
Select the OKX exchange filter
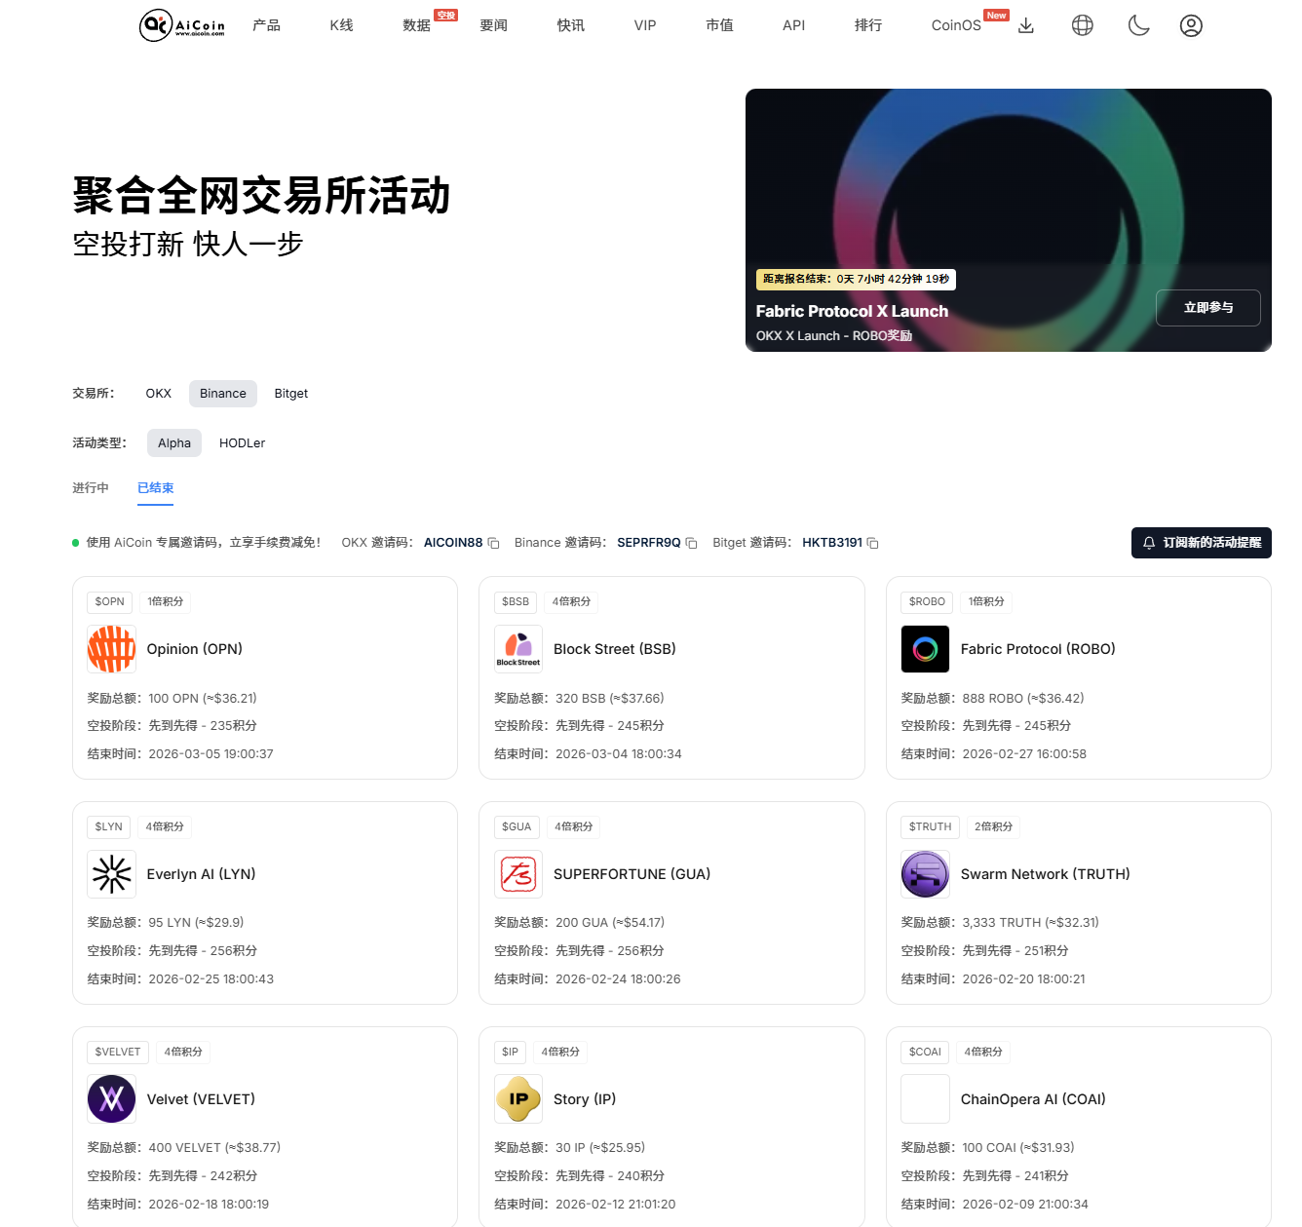158,393
